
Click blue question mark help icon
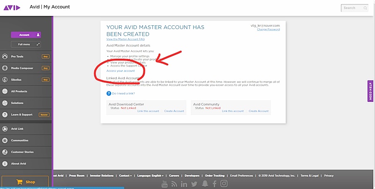[109, 93]
